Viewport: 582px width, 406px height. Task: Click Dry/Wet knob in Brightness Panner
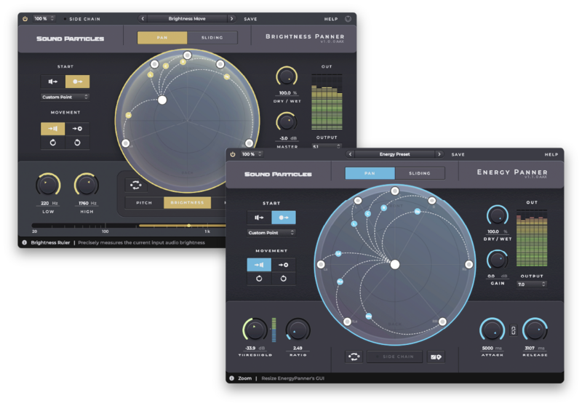287,77
